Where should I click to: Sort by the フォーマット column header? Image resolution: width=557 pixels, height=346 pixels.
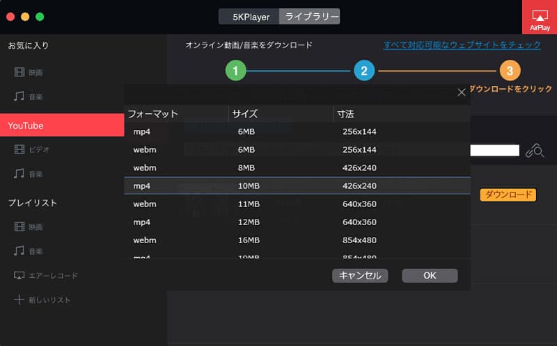(176, 114)
